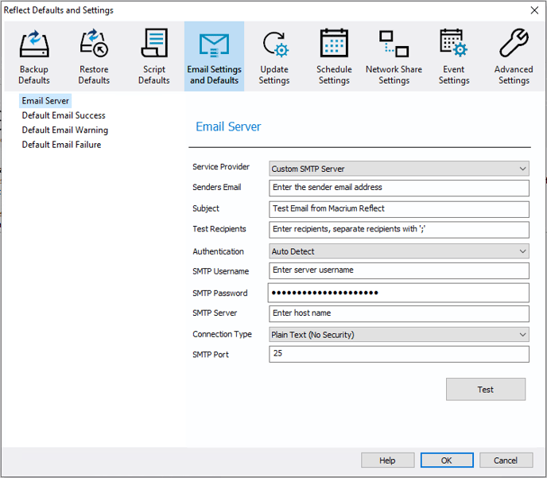This screenshot has height=478, width=547.
Task: Click the SMTP Port field
Action: 399,354
